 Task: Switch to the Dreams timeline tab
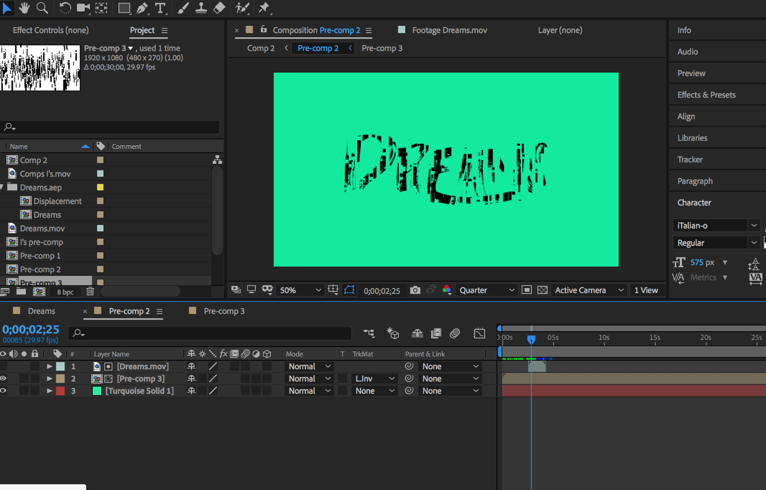pos(41,311)
